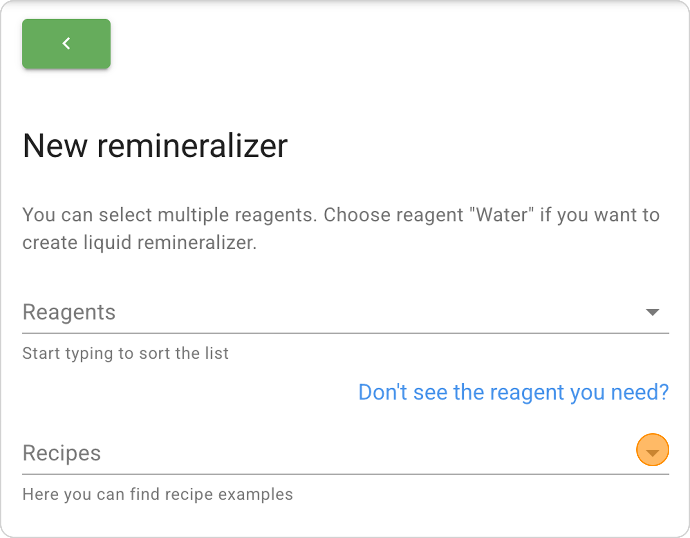This screenshot has height=538, width=690.
Task: Click the "Reagents" field label
Action: [x=69, y=312]
